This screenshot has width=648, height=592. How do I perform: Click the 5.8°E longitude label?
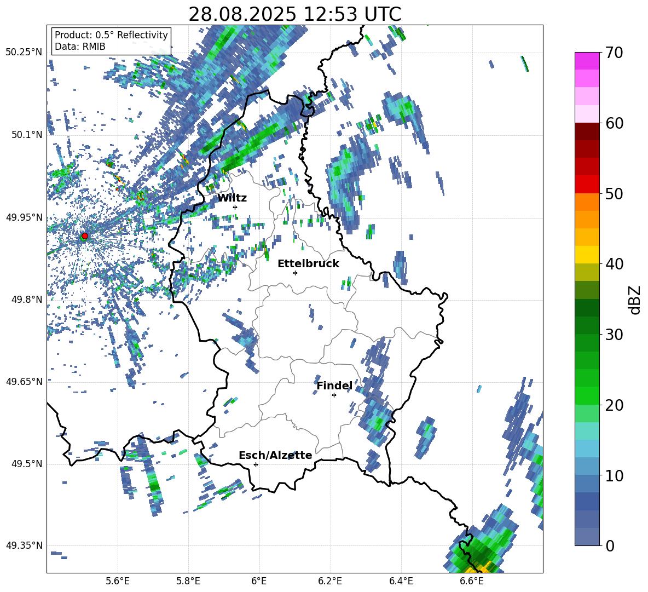[x=188, y=581]
